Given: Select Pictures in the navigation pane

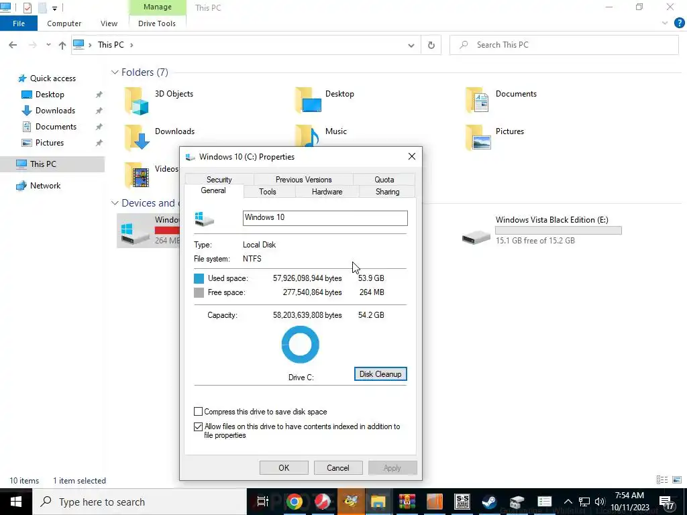Looking at the screenshot, I should click(x=49, y=143).
